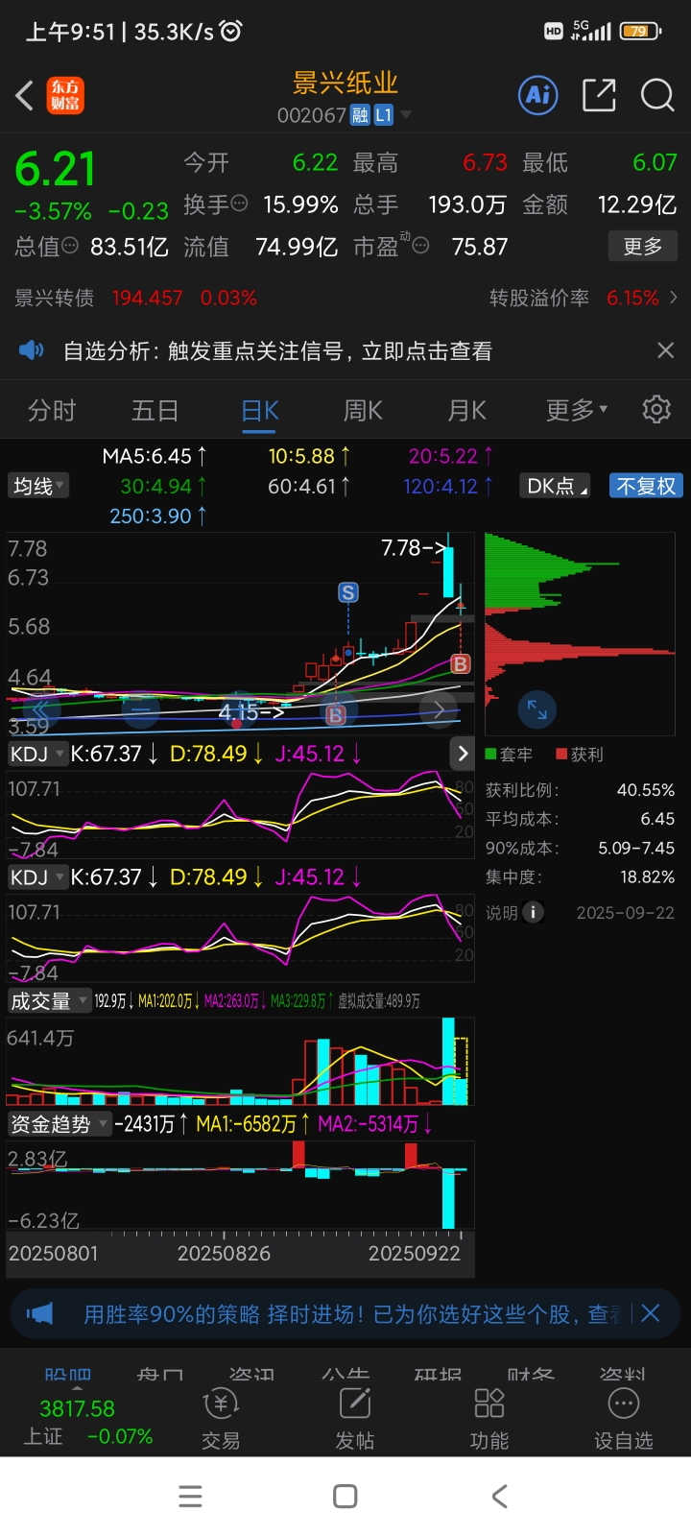Open the 成交量 indicator dropdown
Image resolution: width=691 pixels, height=1536 pixels.
pos(49,1001)
